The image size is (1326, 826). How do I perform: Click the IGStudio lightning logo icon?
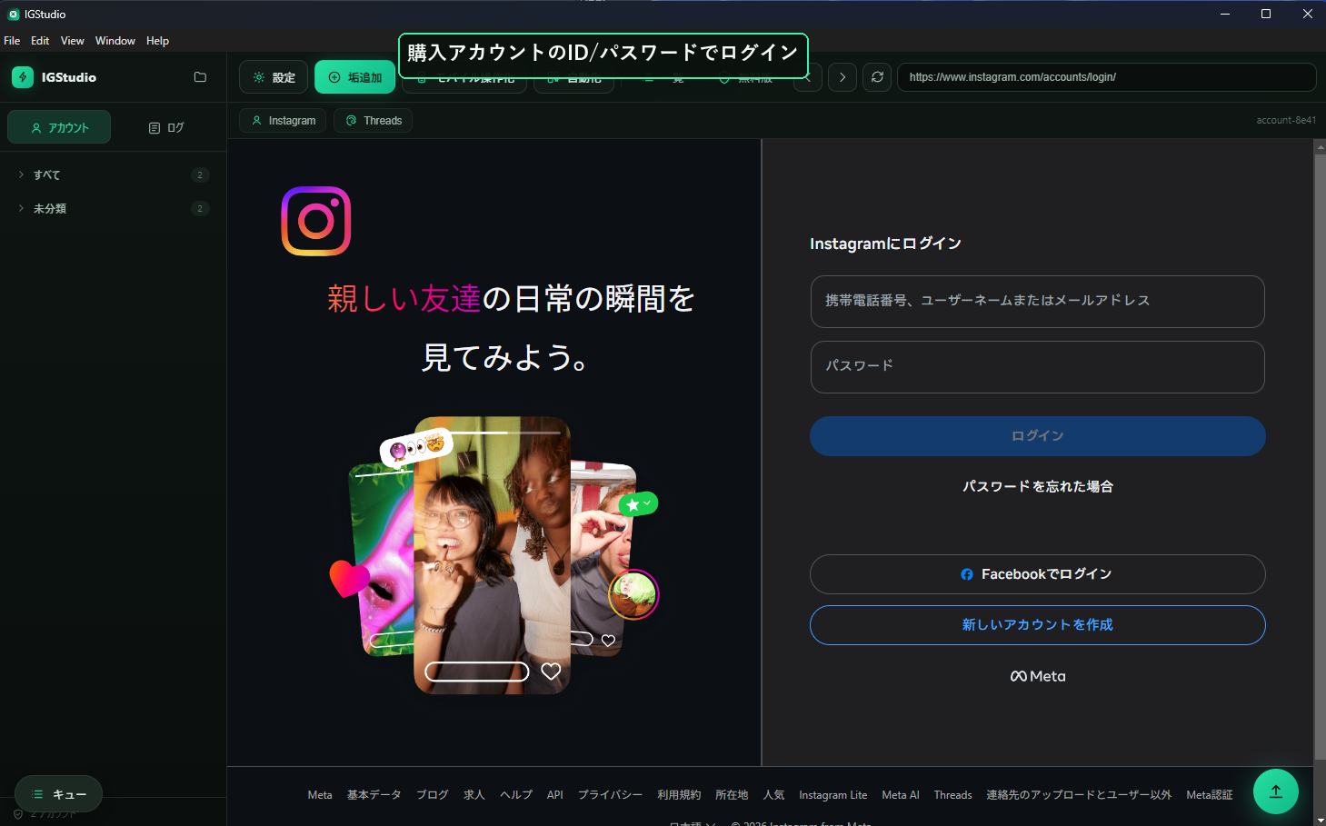point(23,77)
